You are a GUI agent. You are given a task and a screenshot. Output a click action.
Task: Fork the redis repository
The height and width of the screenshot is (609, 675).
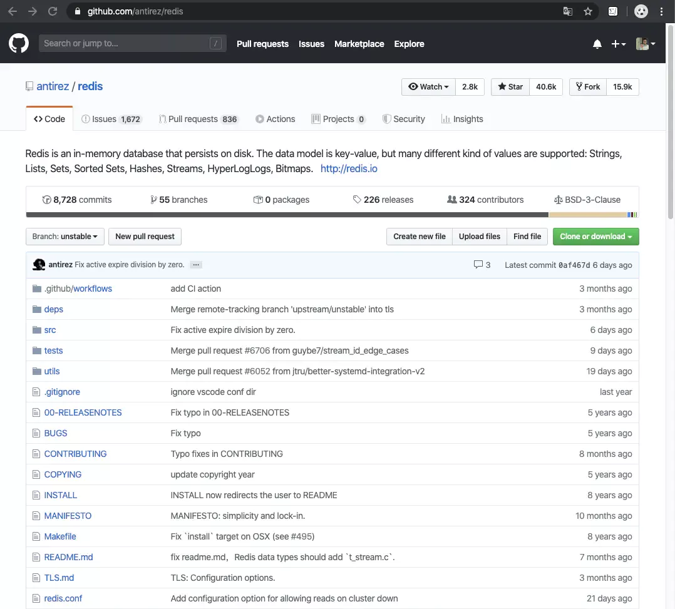587,87
